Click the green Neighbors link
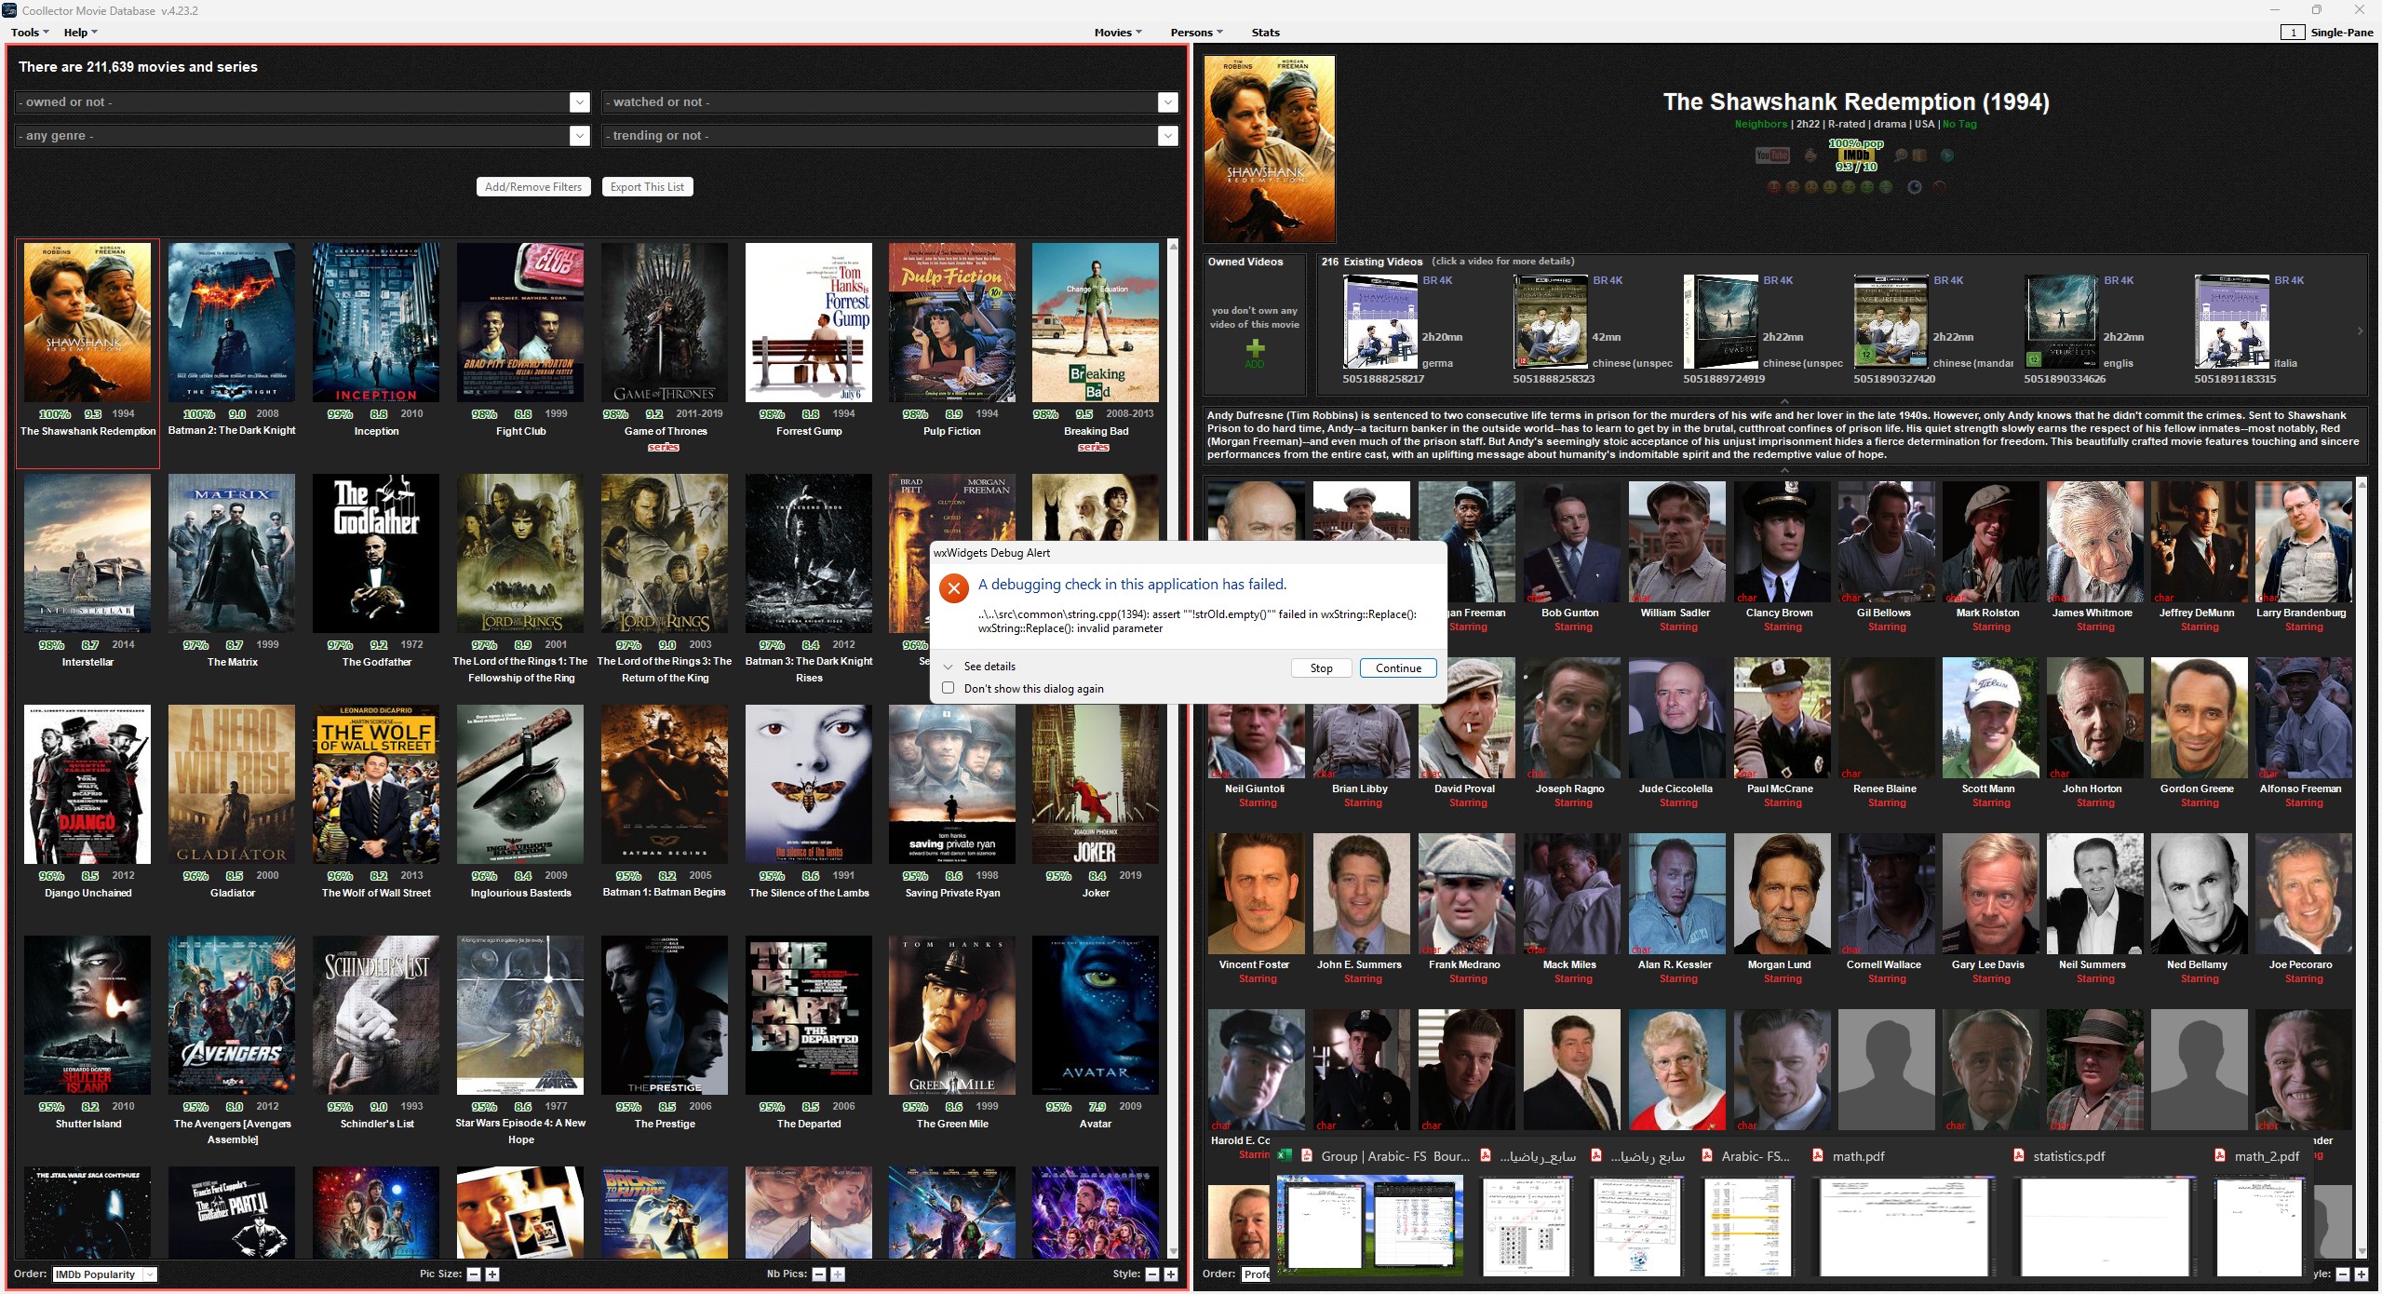The image size is (2382, 1294). coord(1760,124)
